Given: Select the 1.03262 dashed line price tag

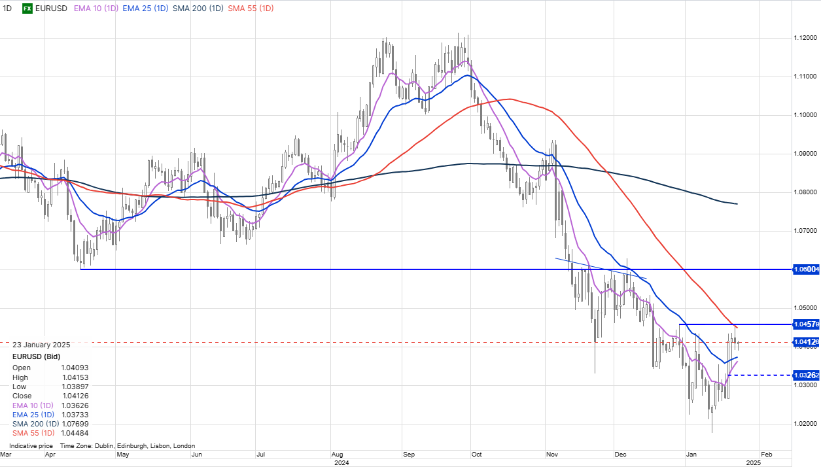Looking at the screenshot, I should (x=806, y=375).
